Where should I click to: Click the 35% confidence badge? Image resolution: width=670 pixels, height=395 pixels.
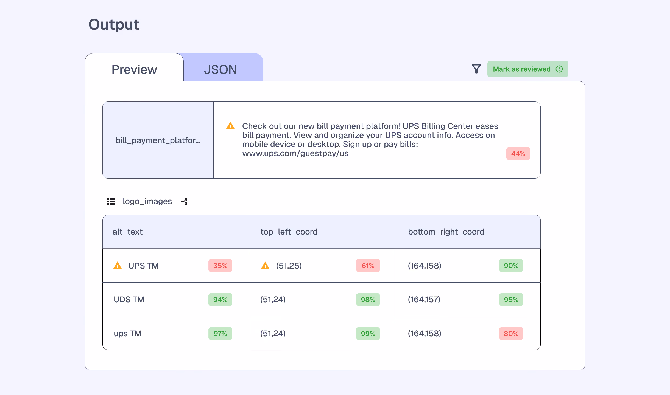click(x=220, y=266)
